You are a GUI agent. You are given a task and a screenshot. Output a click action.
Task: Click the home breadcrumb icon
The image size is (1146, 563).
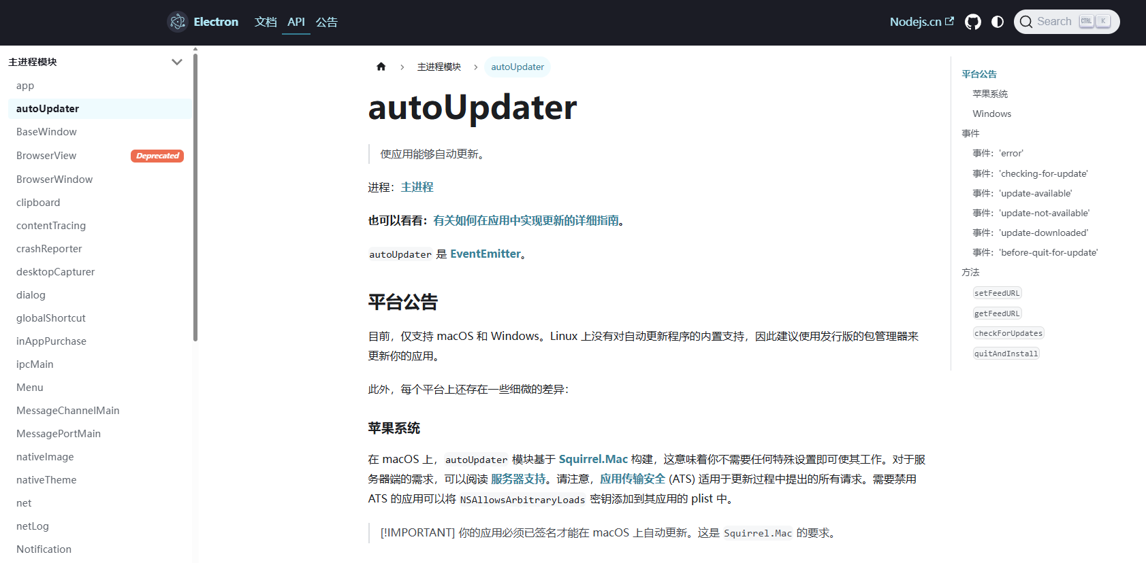coord(381,67)
